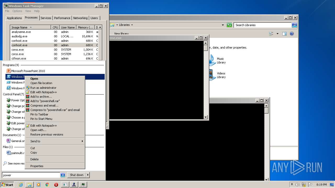
Task: Click the magnifier icon beside See more results
Action: (x=5, y=163)
